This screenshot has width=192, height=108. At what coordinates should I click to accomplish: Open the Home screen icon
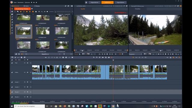coord(86,2)
